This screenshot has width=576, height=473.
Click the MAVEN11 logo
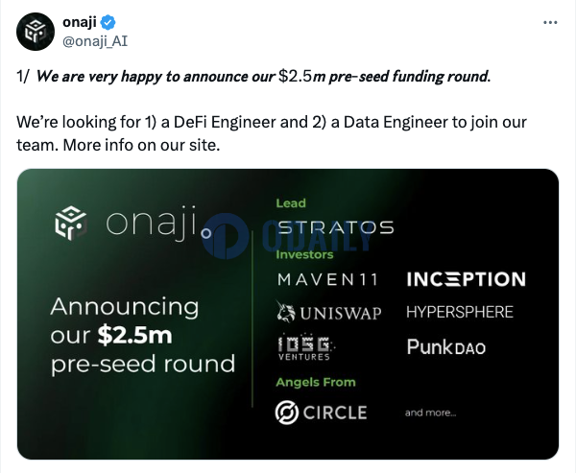[327, 279]
